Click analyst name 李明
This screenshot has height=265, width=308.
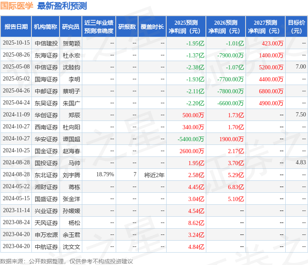[x=74, y=79]
